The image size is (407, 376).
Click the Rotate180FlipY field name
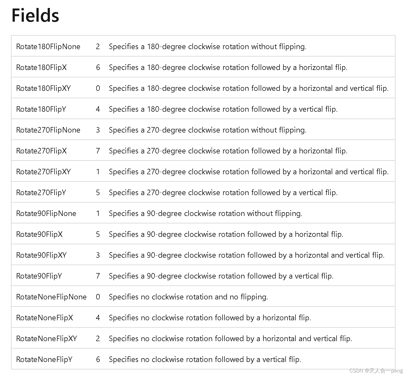pyautogui.click(x=41, y=109)
